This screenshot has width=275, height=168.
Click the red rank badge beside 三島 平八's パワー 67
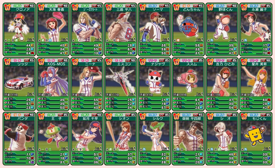click(134, 49)
